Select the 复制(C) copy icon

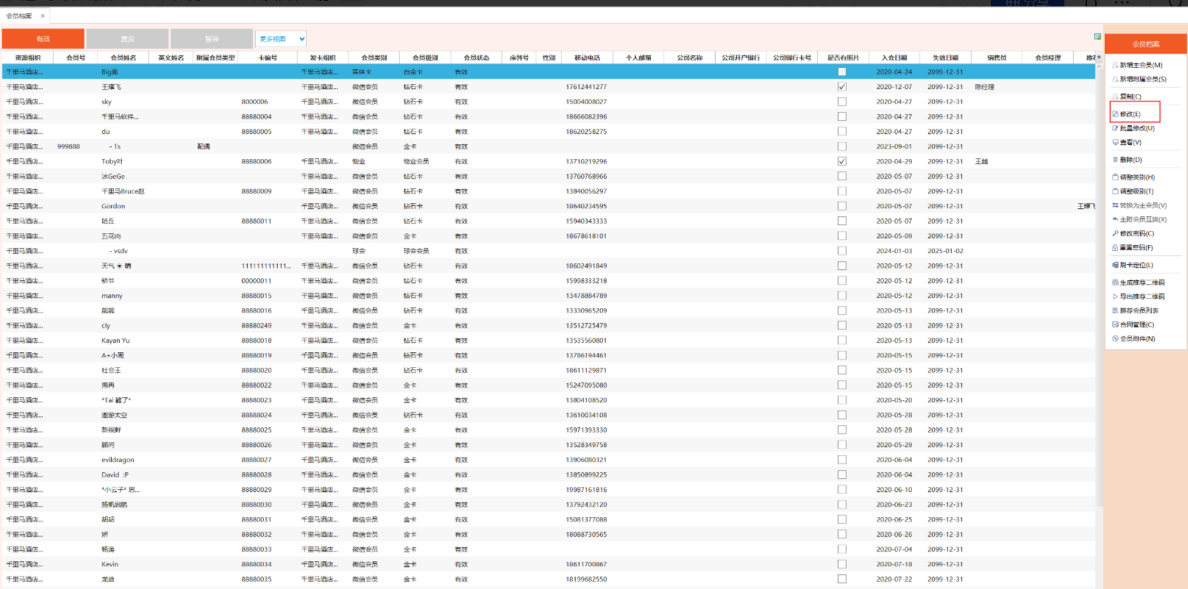click(x=1115, y=96)
